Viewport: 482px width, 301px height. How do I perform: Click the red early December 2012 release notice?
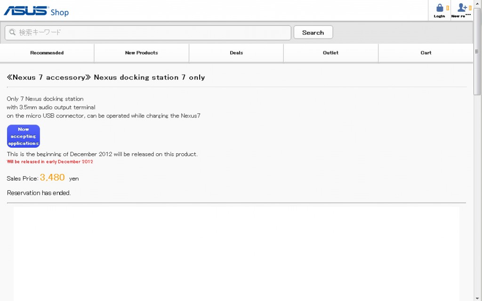click(50, 162)
